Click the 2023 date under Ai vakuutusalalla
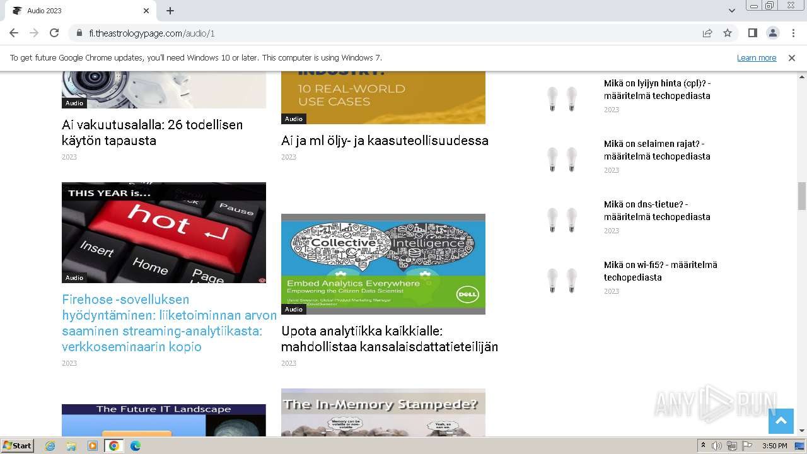Viewport: 807px width, 454px height. coord(69,157)
